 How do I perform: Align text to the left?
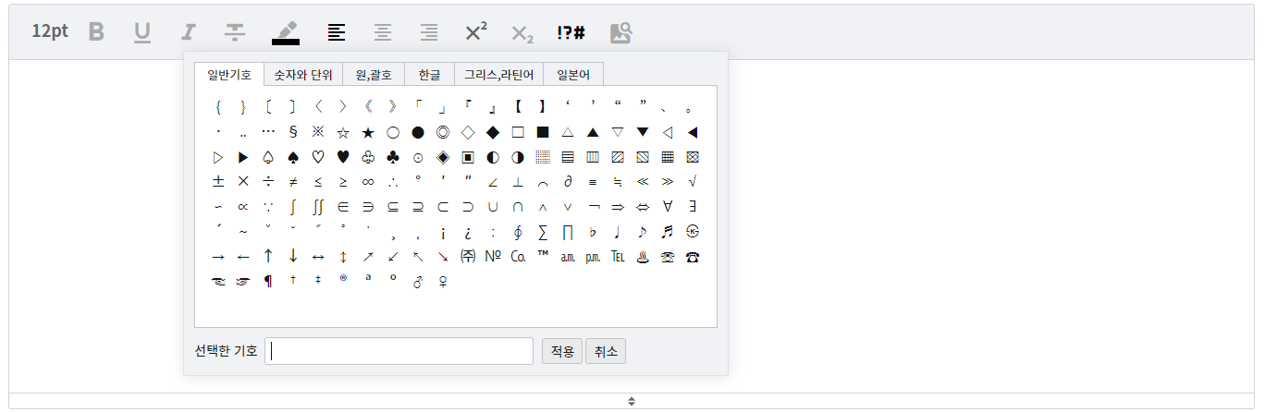[x=338, y=32]
